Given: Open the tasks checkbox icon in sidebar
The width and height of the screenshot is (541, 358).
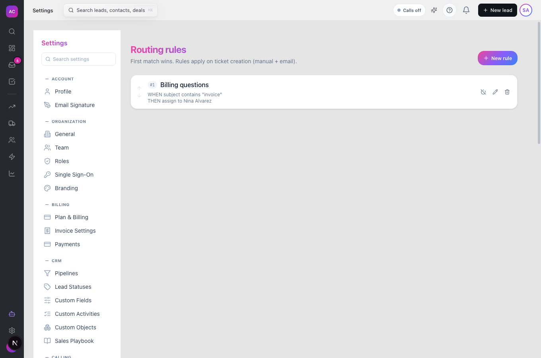Looking at the screenshot, I should coord(12,82).
